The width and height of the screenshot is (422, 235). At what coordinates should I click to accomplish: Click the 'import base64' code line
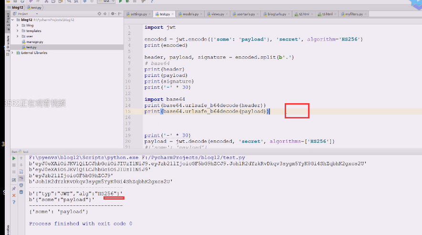[165, 99]
